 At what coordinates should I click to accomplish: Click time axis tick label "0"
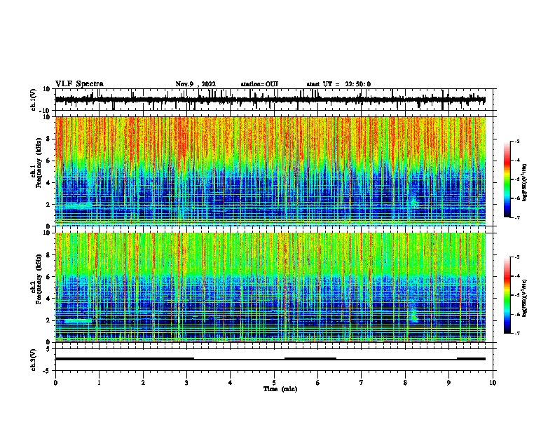tap(55, 383)
